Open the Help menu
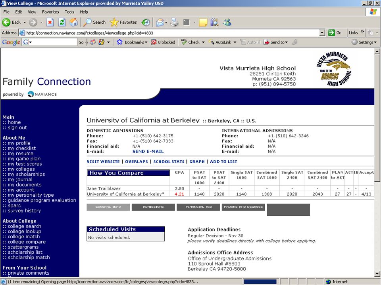381x285 pixels. tap(84, 12)
